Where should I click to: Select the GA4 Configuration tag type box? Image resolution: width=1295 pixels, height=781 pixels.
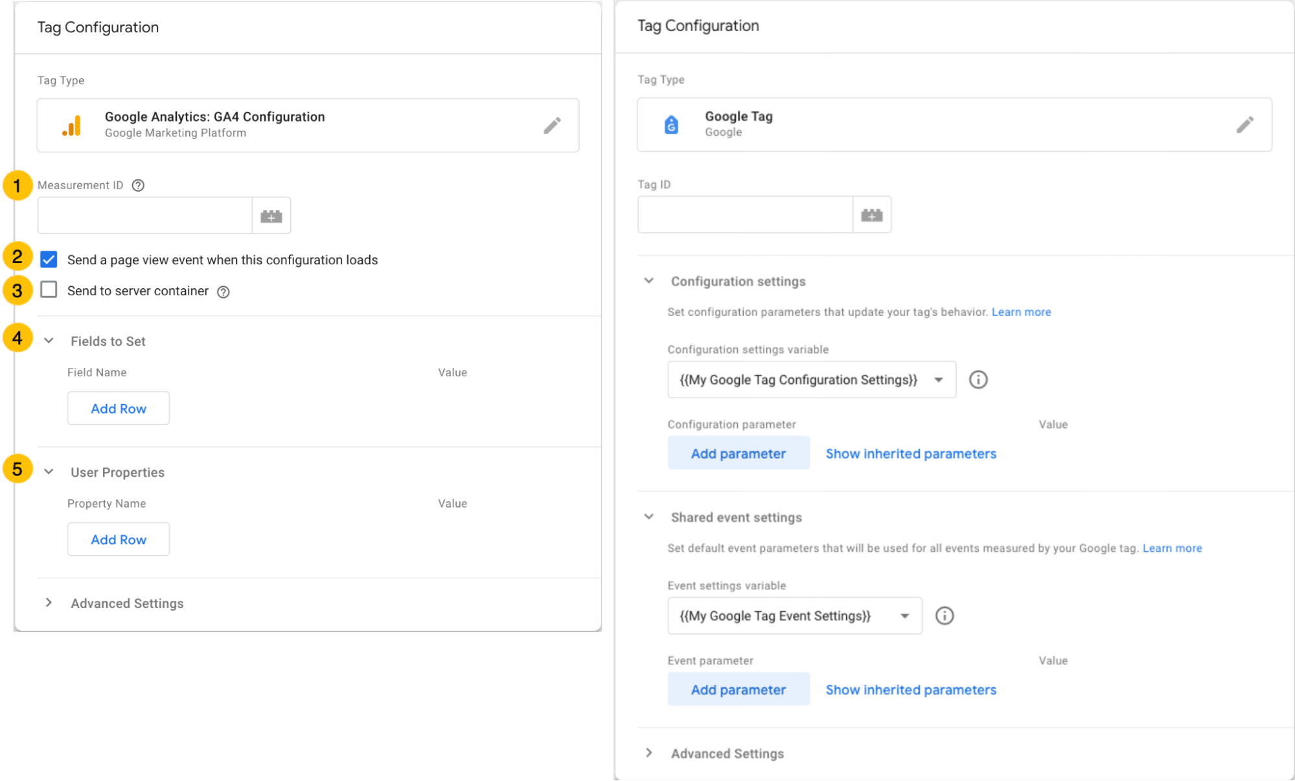click(x=308, y=125)
